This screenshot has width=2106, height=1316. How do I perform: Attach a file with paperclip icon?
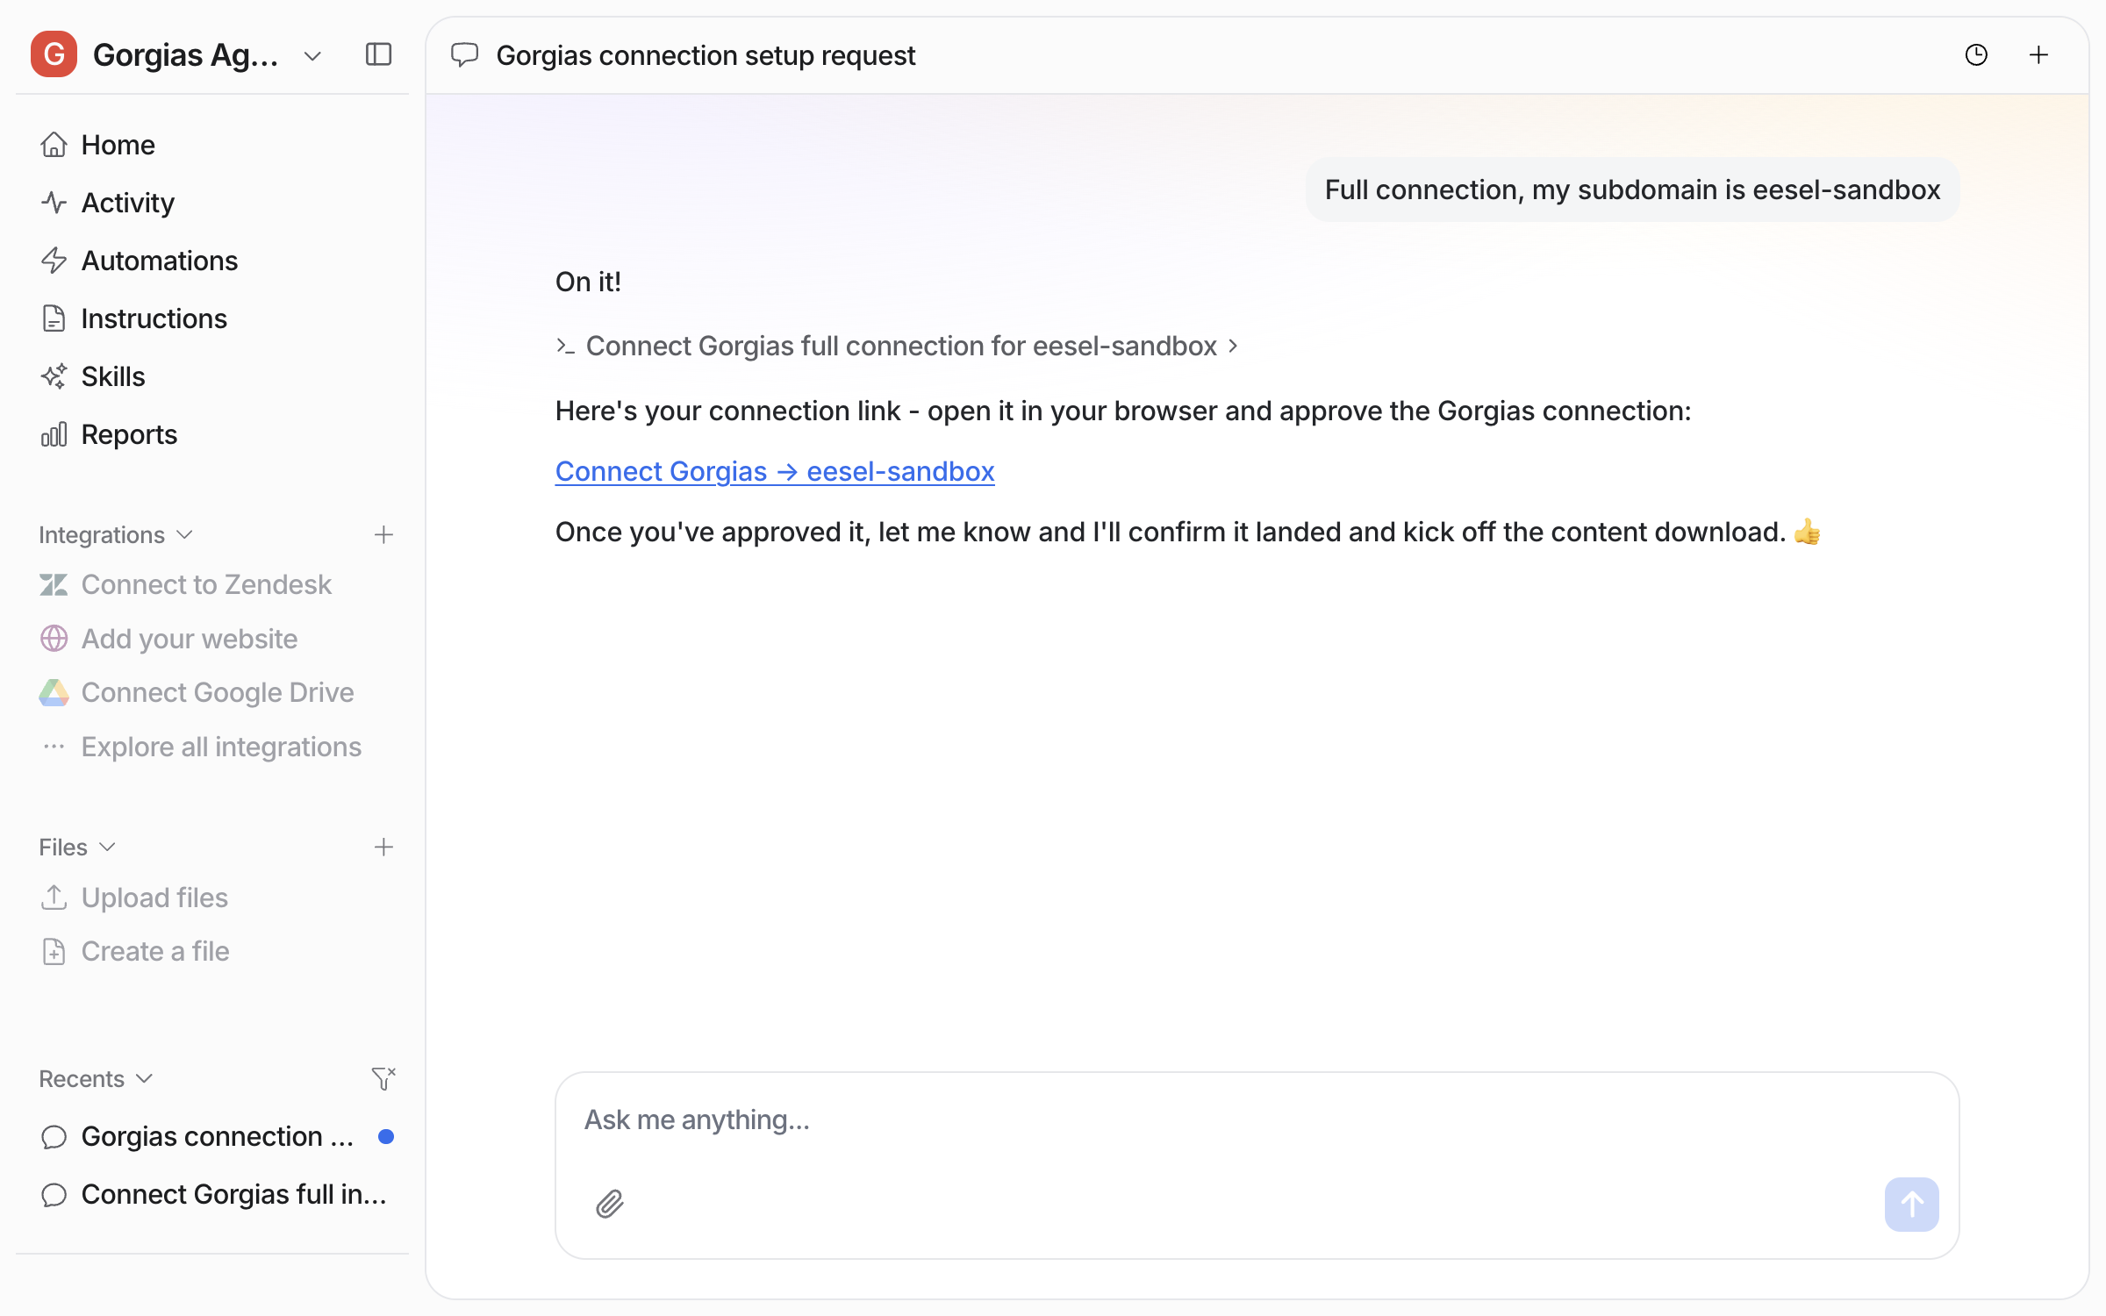tap(610, 1204)
